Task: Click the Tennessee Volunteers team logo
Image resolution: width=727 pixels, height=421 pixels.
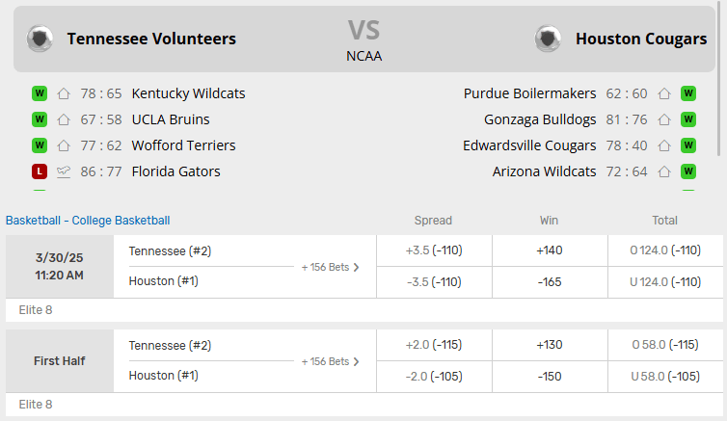Action: pos(40,39)
